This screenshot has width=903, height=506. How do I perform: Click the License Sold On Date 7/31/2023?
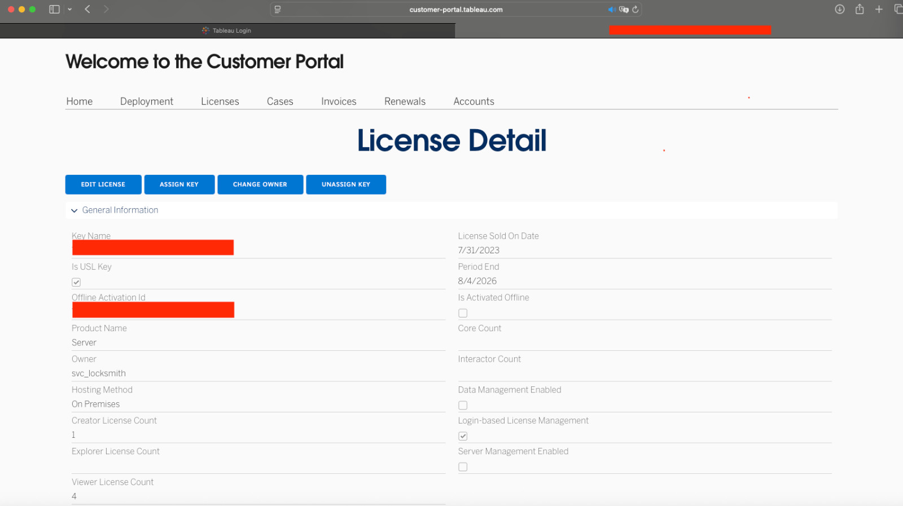[x=479, y=250]
